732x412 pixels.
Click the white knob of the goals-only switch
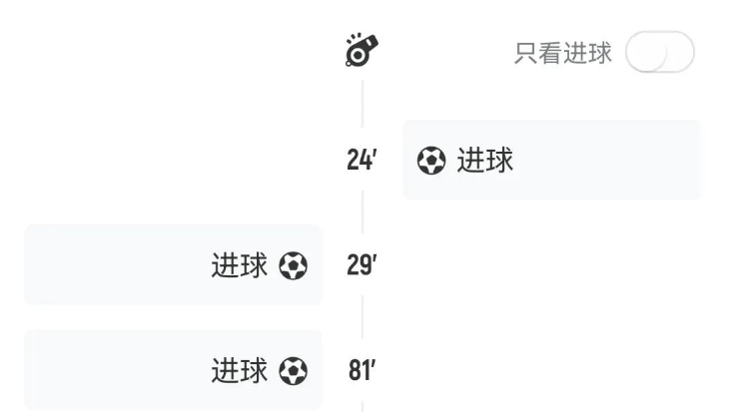pos(646,51)
